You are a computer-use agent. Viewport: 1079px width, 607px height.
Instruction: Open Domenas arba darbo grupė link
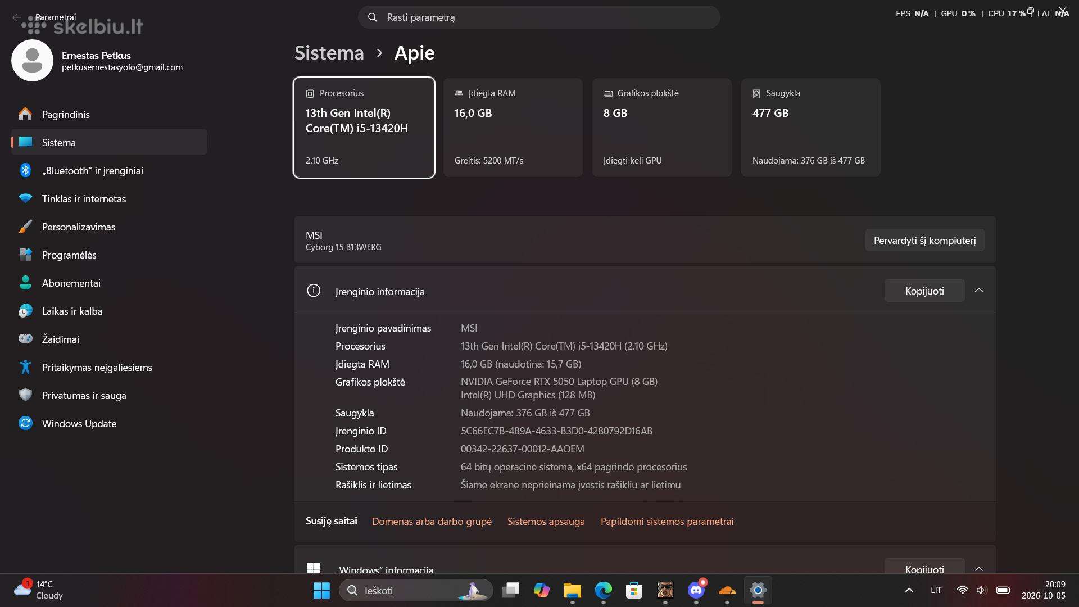(432, 522)
